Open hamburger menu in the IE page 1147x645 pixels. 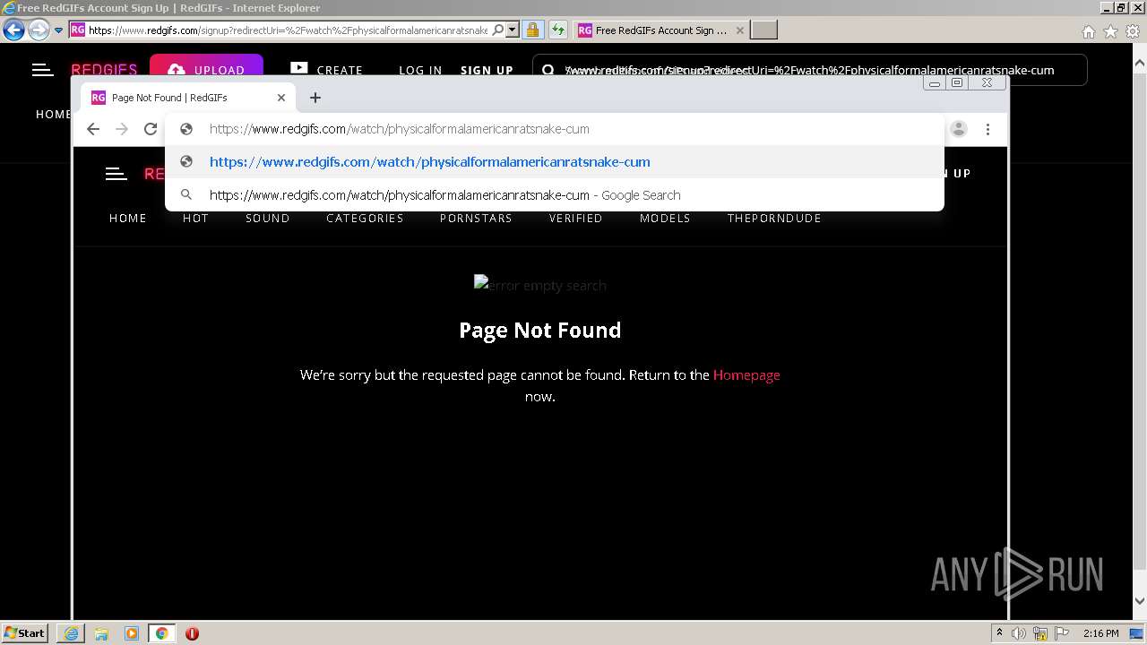[42, 69]
